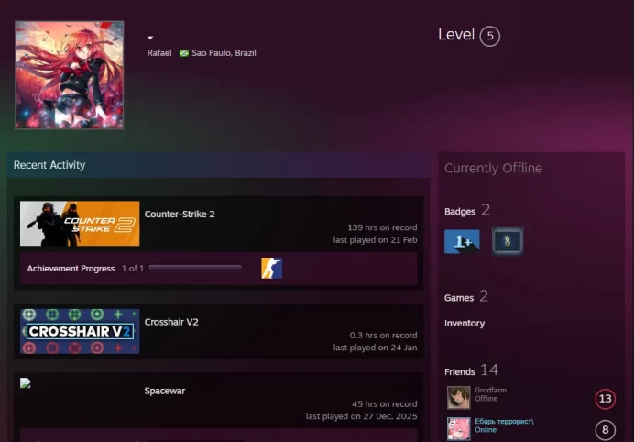Click the Recent Activity header
The height and width of the screenshot is (442, 634).
(49, 165)
